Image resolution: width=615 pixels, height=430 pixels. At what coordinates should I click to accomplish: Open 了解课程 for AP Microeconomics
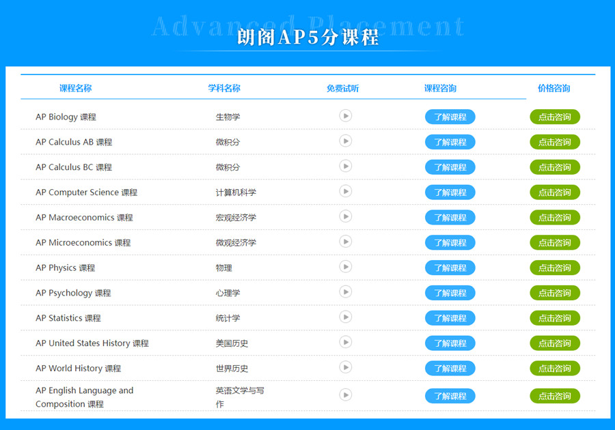coord(450,242)
